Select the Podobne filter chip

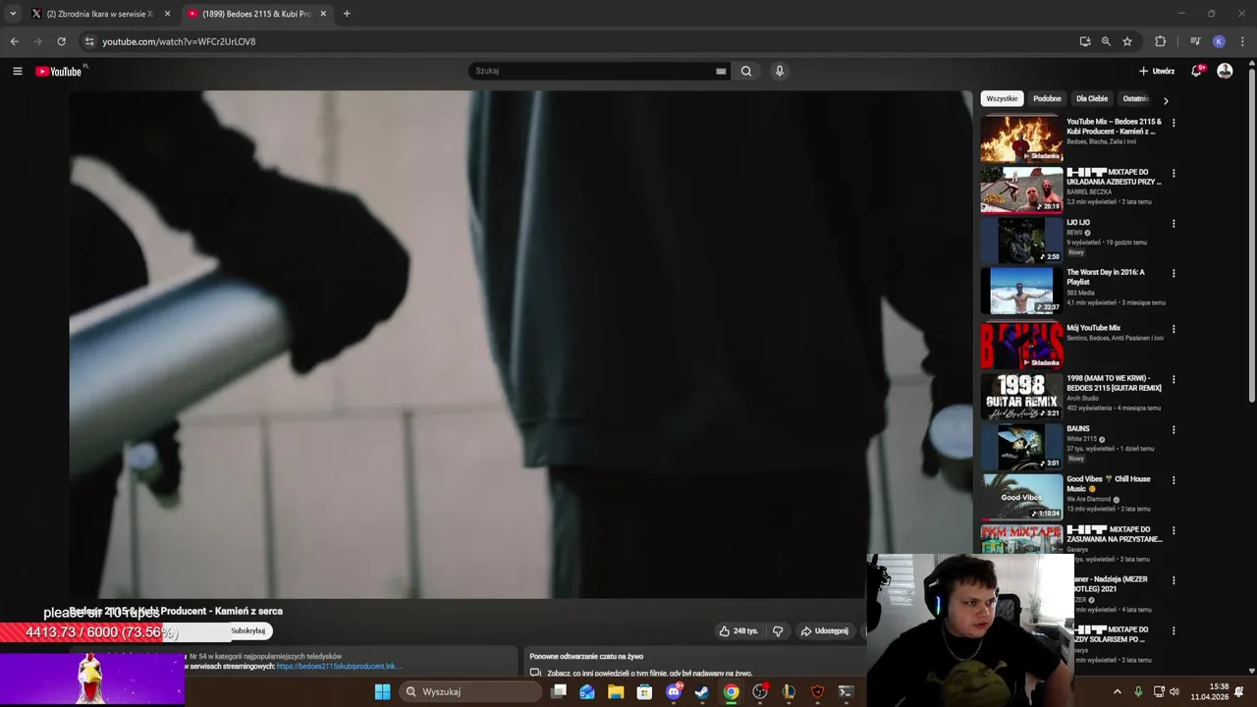(x=1047, y=98)
